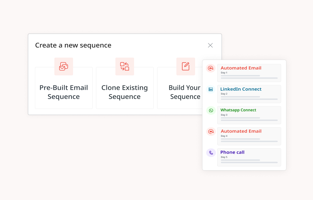This screenshot has width=313, height=200.
Task: Select the Whatsapp Connect step card
Action: pos(249,115)
